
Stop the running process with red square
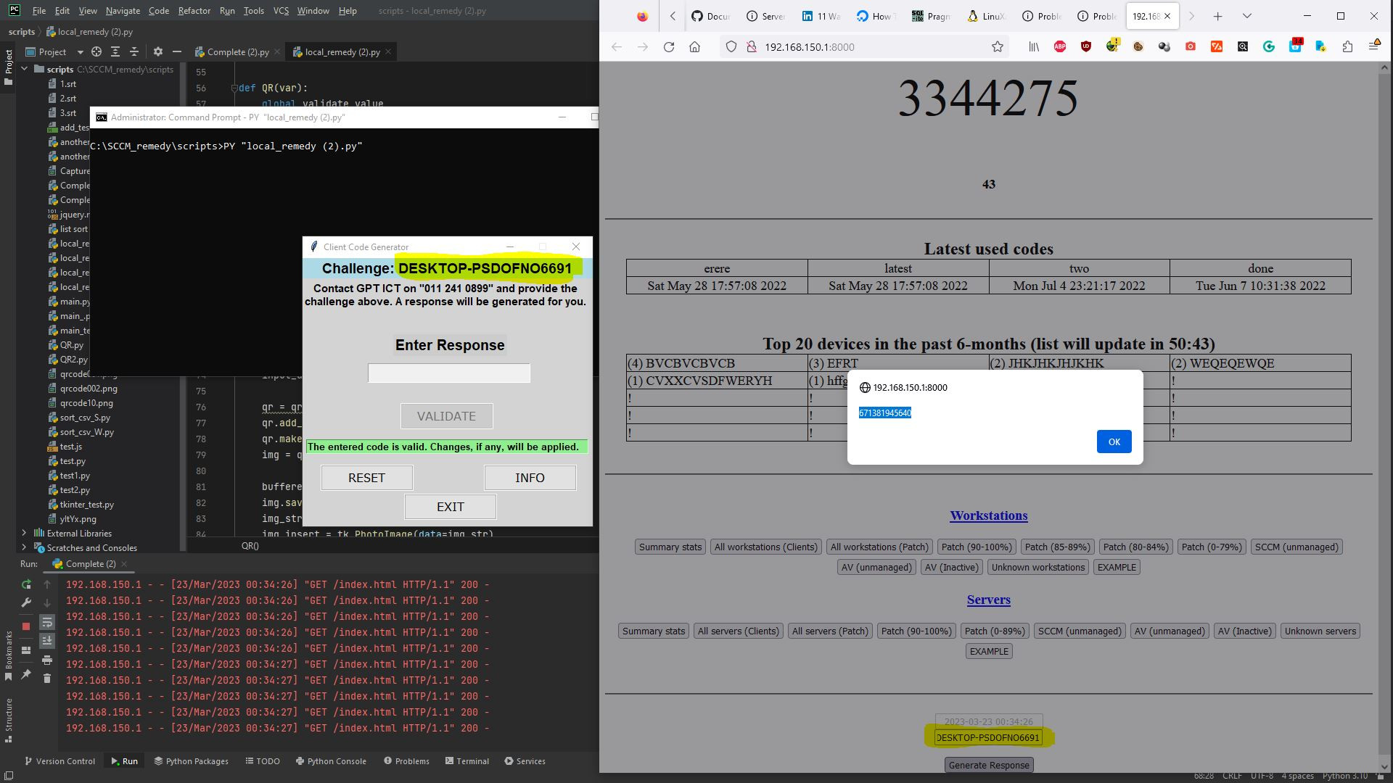tap(26, 626)
